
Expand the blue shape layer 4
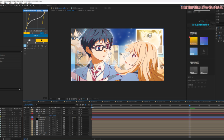(x=30, y=117)
